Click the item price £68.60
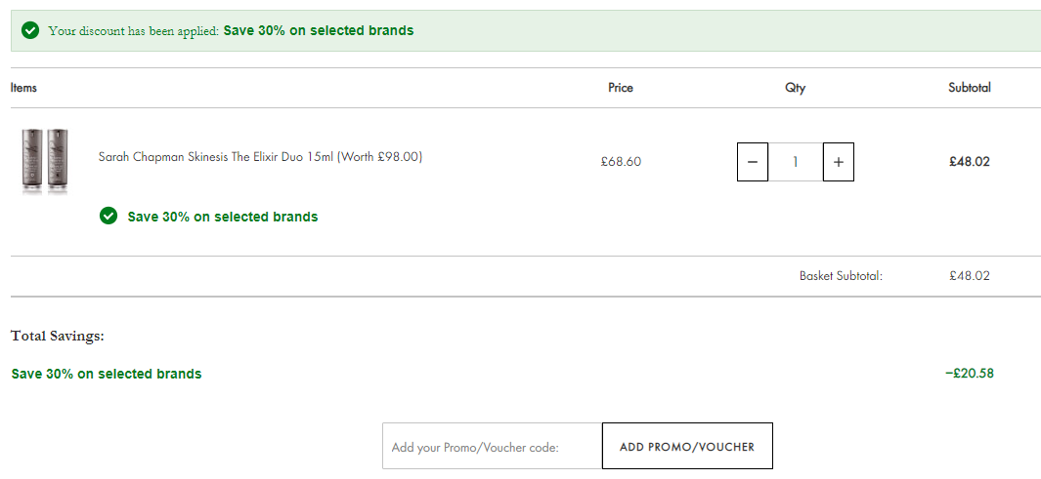Screen dimensions: 1041x479 click(x=621, y=162)
